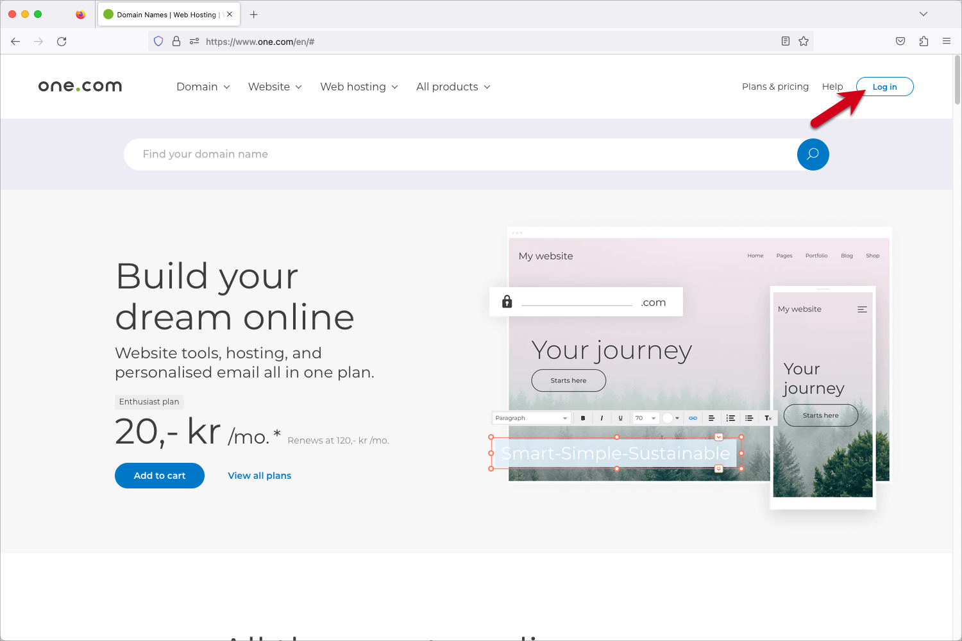962x641 pixels.
Task: Bookmark this page with the star icon
Action: 804,41
